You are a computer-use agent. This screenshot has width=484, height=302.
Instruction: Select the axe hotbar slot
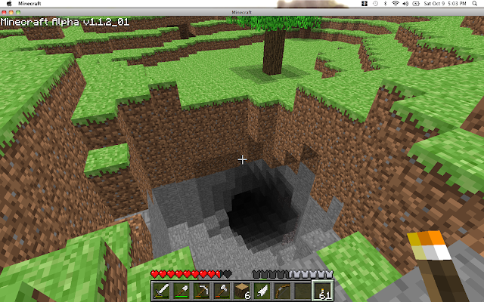click(x=222, y=291)
